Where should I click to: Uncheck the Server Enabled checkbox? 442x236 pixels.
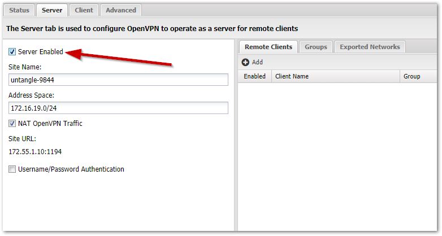pyautogui.click(x=12, y=52)
